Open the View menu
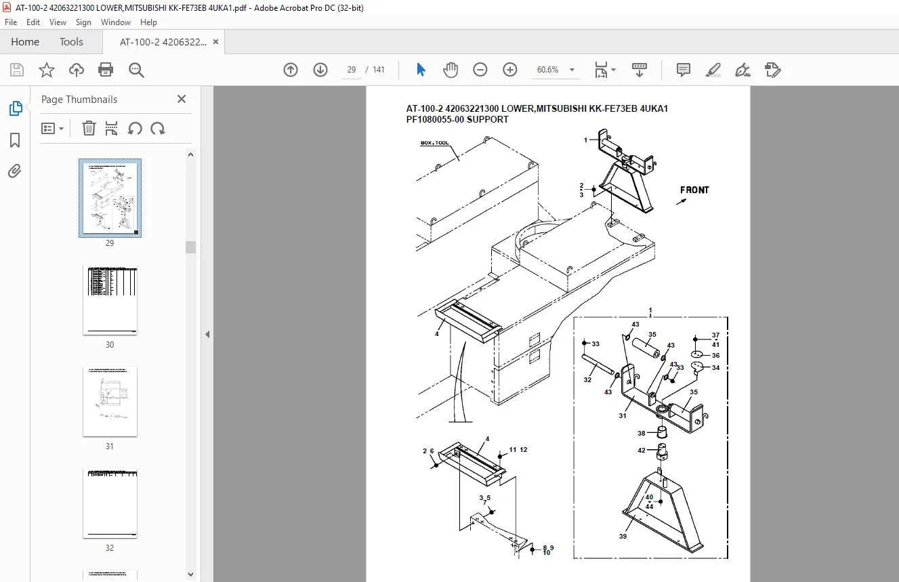Image resolution: width=899 pixels, height=582 pixels. pos(58,22)
